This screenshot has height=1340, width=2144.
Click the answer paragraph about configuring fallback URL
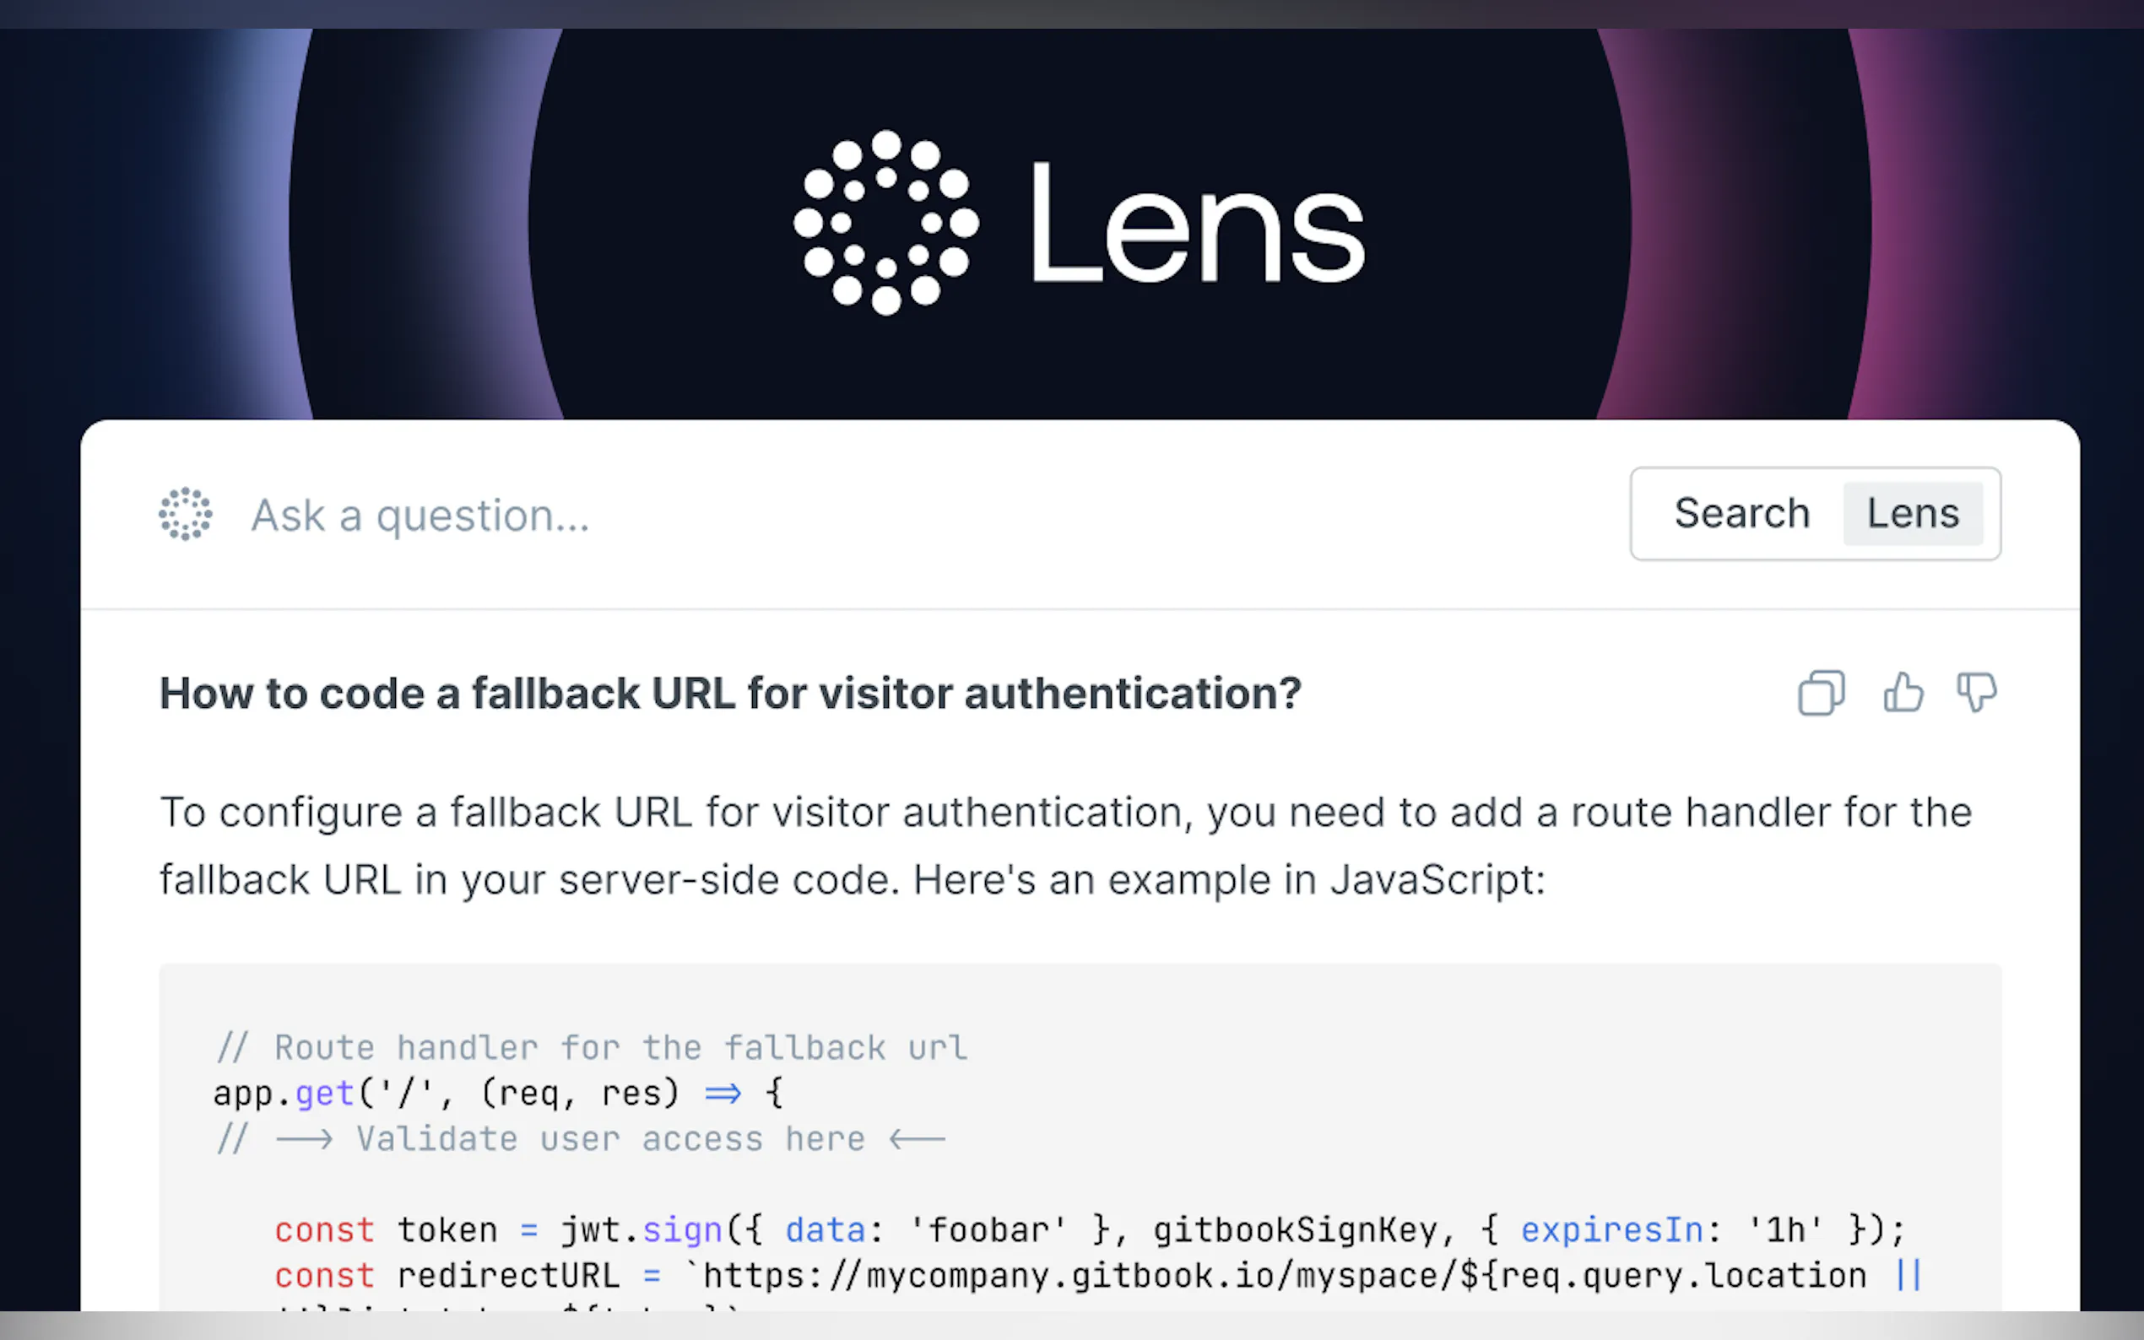(x=1064, y=846)
